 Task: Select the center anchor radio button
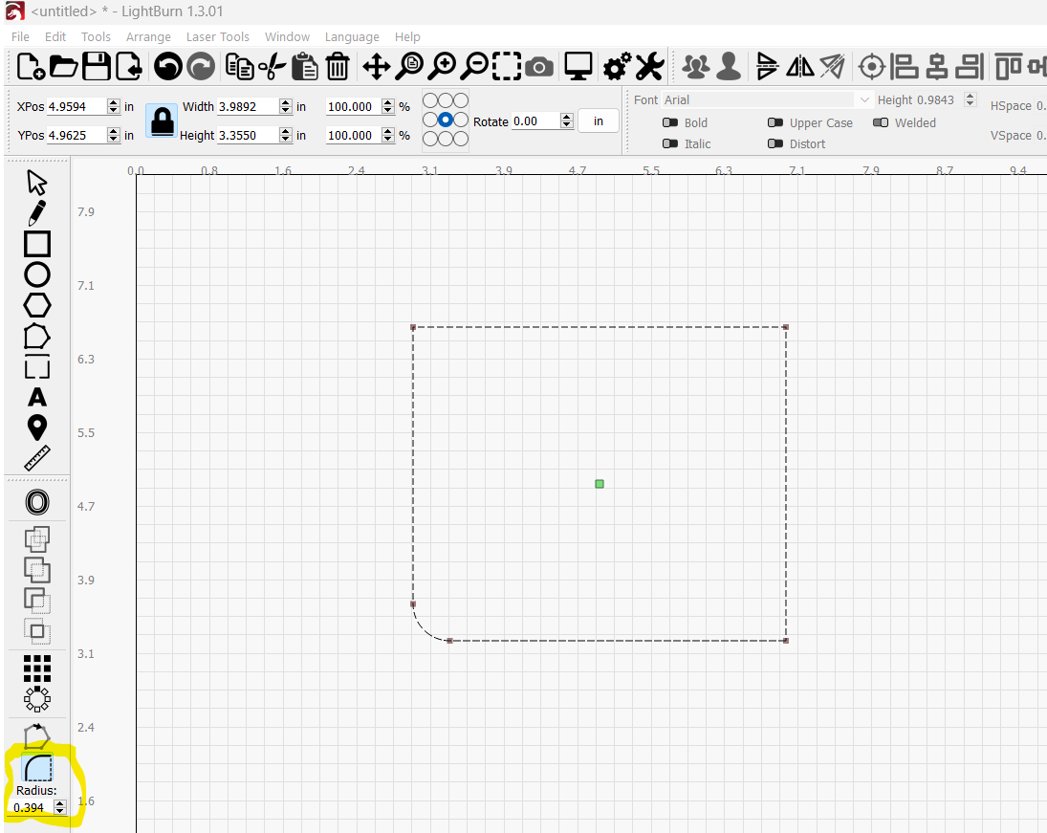(446, 120)
